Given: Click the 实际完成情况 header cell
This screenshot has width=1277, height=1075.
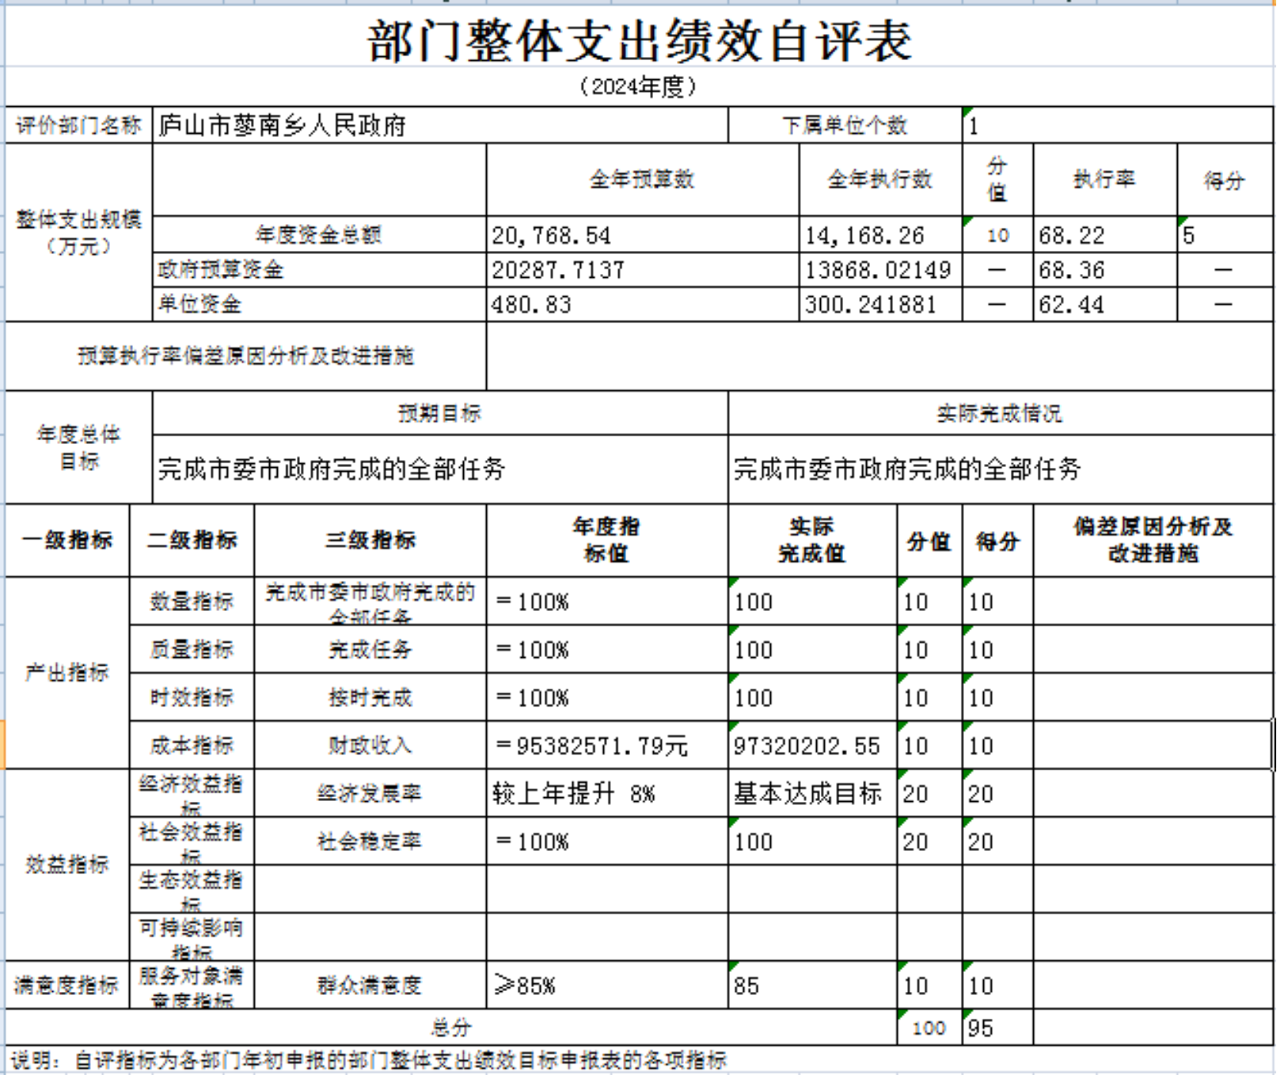Looking at the screenshot, I should pos(999,413).
